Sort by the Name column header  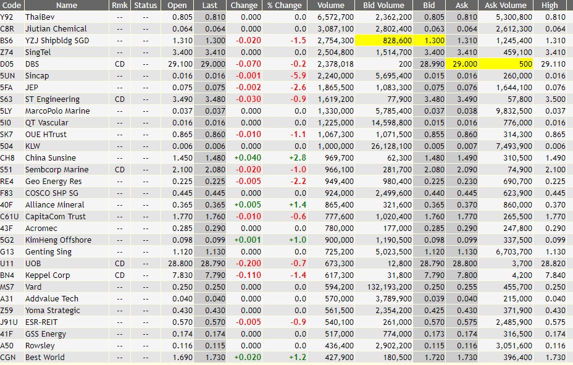pyautogui.click(x=67, y=5)
